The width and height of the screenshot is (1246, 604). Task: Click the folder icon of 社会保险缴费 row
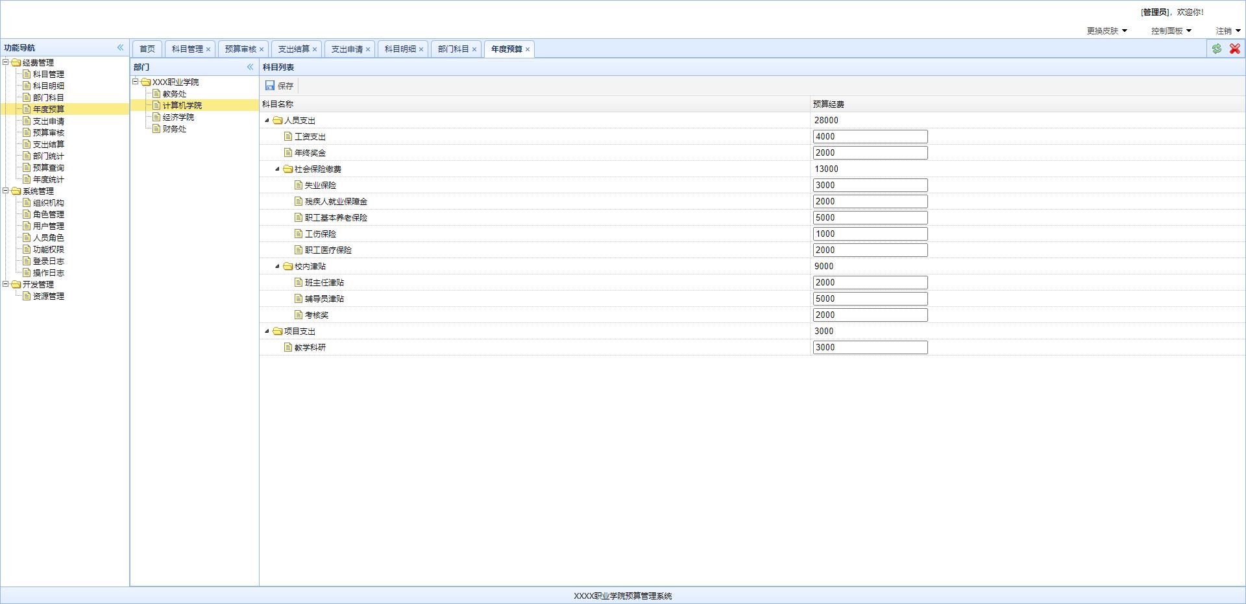[x=288, y=169]
